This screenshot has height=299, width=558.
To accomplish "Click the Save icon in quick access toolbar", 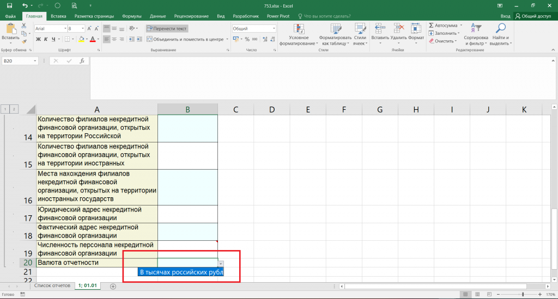I will pyautogui.click(x=10, y=5).
